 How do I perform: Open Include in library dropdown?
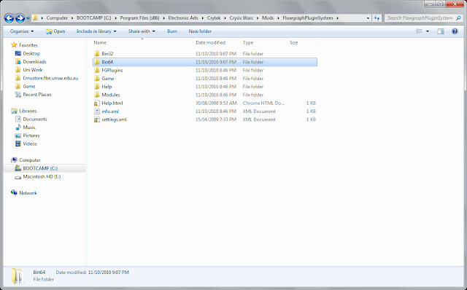point(96,31)
